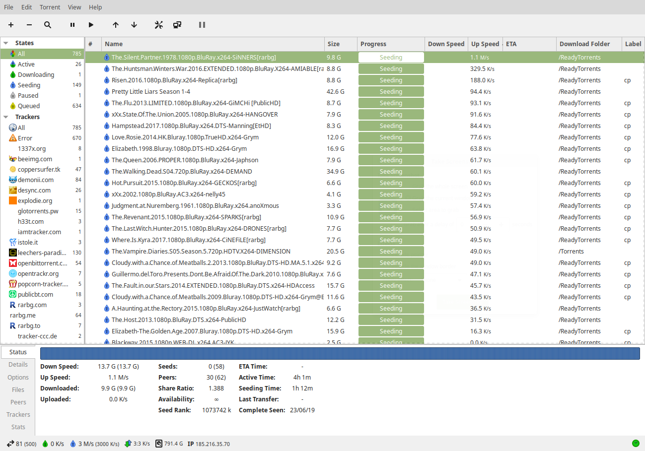Switch to the Trackers tab
Image resolution: width=645 pixels, height=451 pixels.
coord(18,414)
